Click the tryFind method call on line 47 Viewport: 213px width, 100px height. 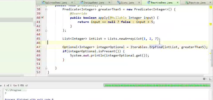pyautogui.click(x=156, y=47)
